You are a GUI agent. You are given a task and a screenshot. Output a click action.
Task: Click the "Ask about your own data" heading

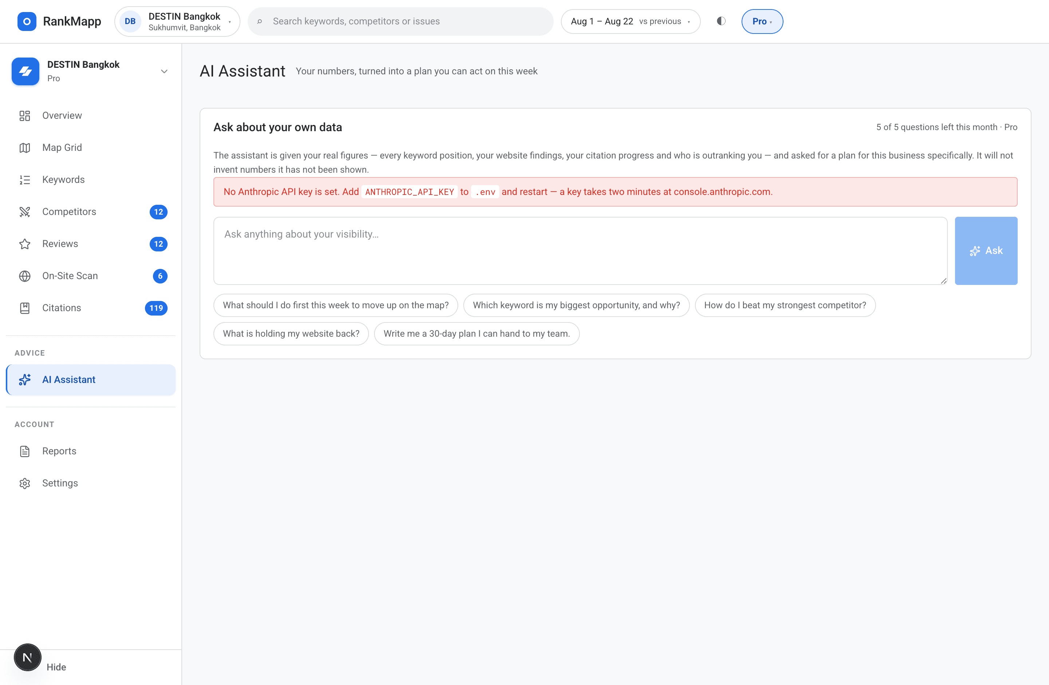pos(278,127)
